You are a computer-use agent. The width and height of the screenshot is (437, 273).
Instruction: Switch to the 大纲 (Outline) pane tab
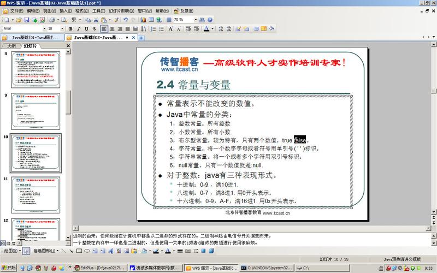(11, 46)
